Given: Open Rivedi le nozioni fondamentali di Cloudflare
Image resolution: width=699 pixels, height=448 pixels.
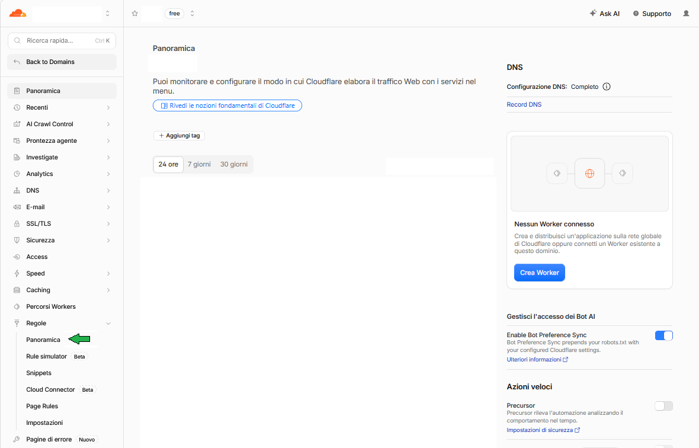Looking at the screenshot, I should (227, 105).
